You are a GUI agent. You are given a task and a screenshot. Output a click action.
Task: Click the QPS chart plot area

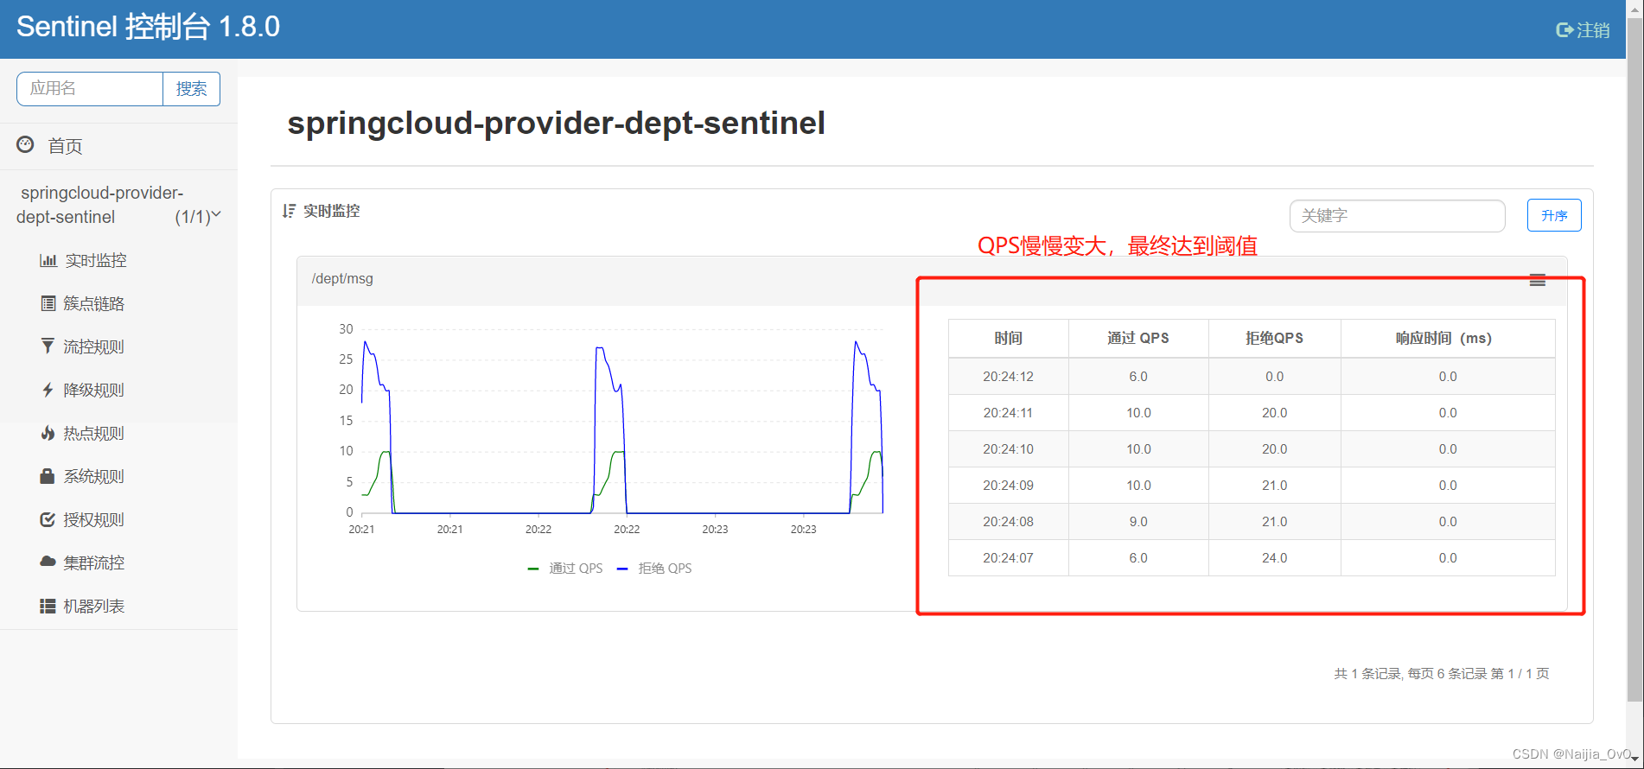621,421
